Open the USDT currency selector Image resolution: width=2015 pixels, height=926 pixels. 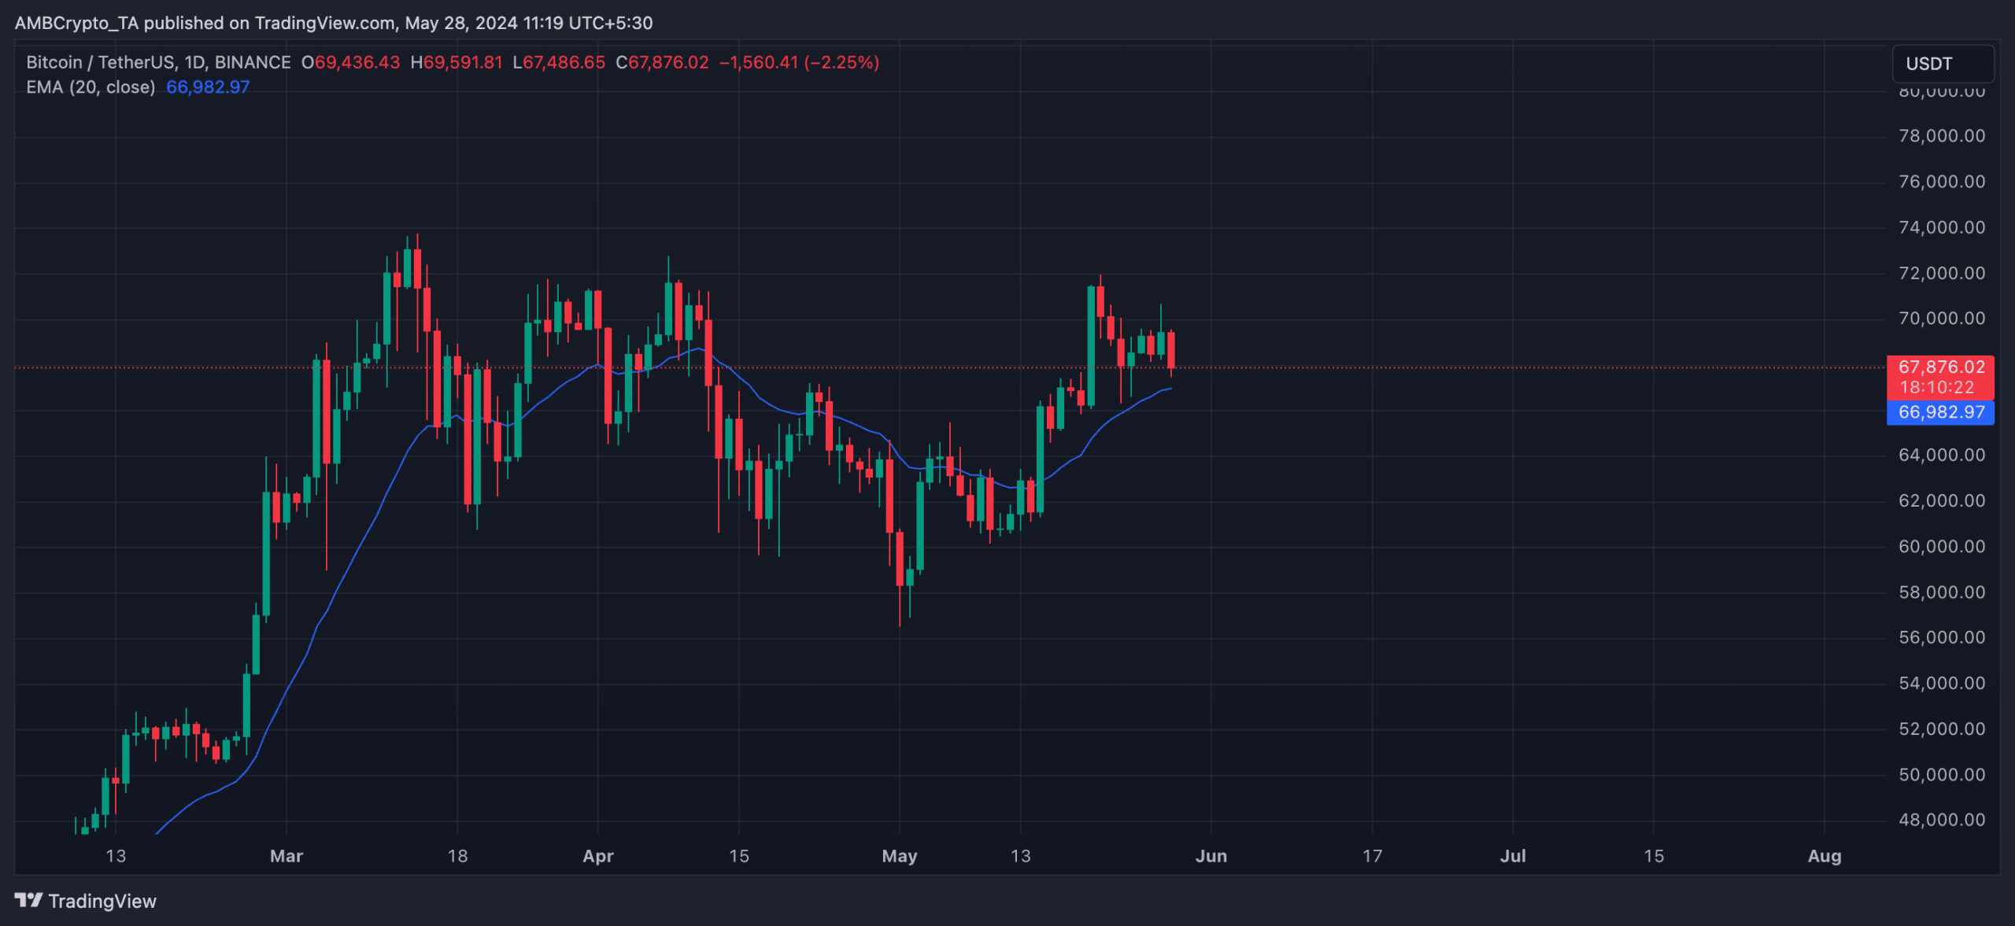1943,64
